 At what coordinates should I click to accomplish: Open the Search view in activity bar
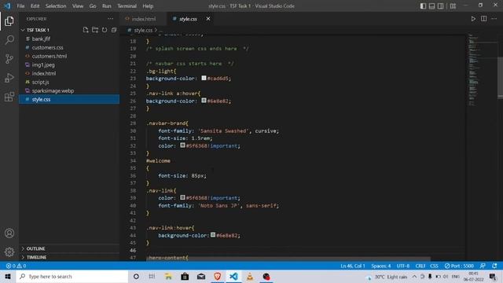pos(9,40)
